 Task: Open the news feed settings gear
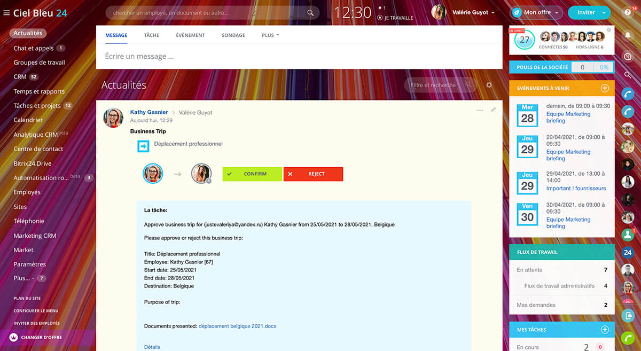[x=489, y=85]
